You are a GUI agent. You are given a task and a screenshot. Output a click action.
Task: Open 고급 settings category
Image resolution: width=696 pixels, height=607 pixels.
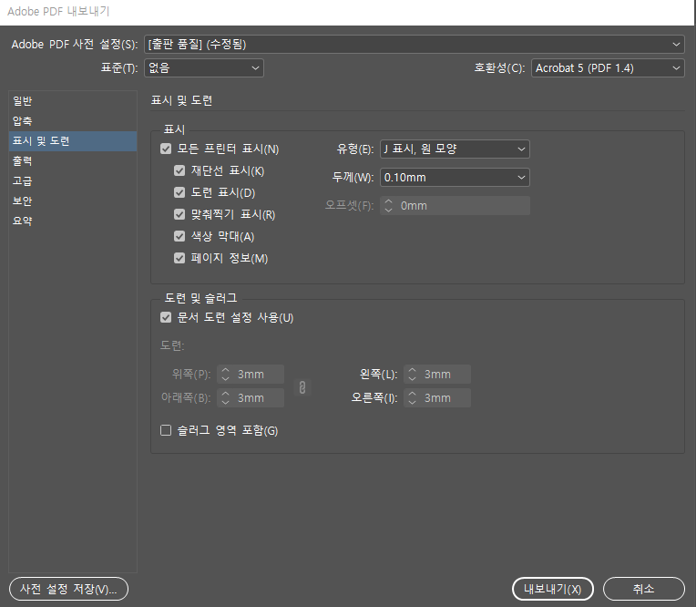73,180
